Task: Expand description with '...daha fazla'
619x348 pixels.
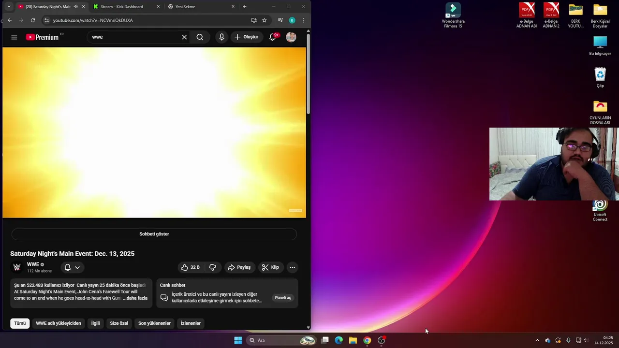Action: [135, 298]
